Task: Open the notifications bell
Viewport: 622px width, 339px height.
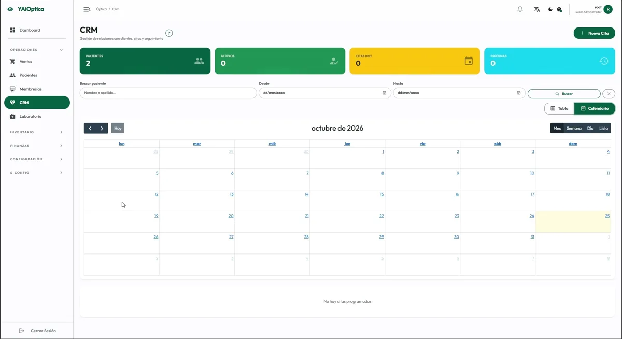Action: pyautogui.click(x=520, y=9)
